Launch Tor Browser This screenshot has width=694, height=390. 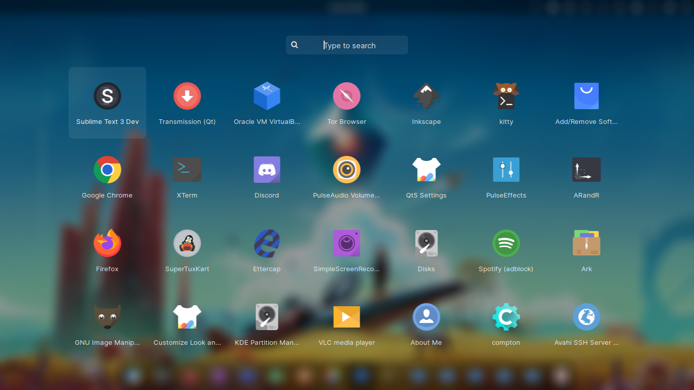tap(346, 96)
